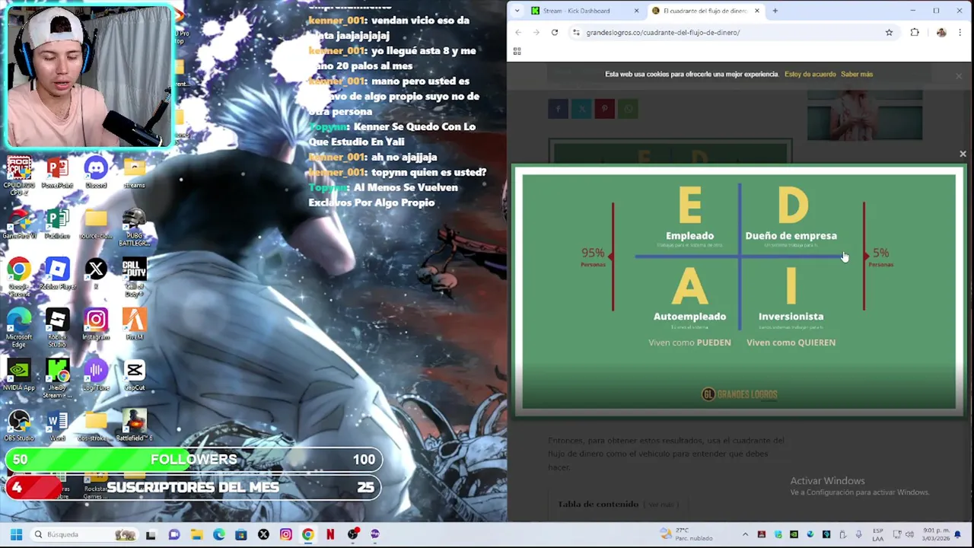The image size is (974, 548).
Task: Open weather widget showing 27°C
Action: (x=685, y=534)
